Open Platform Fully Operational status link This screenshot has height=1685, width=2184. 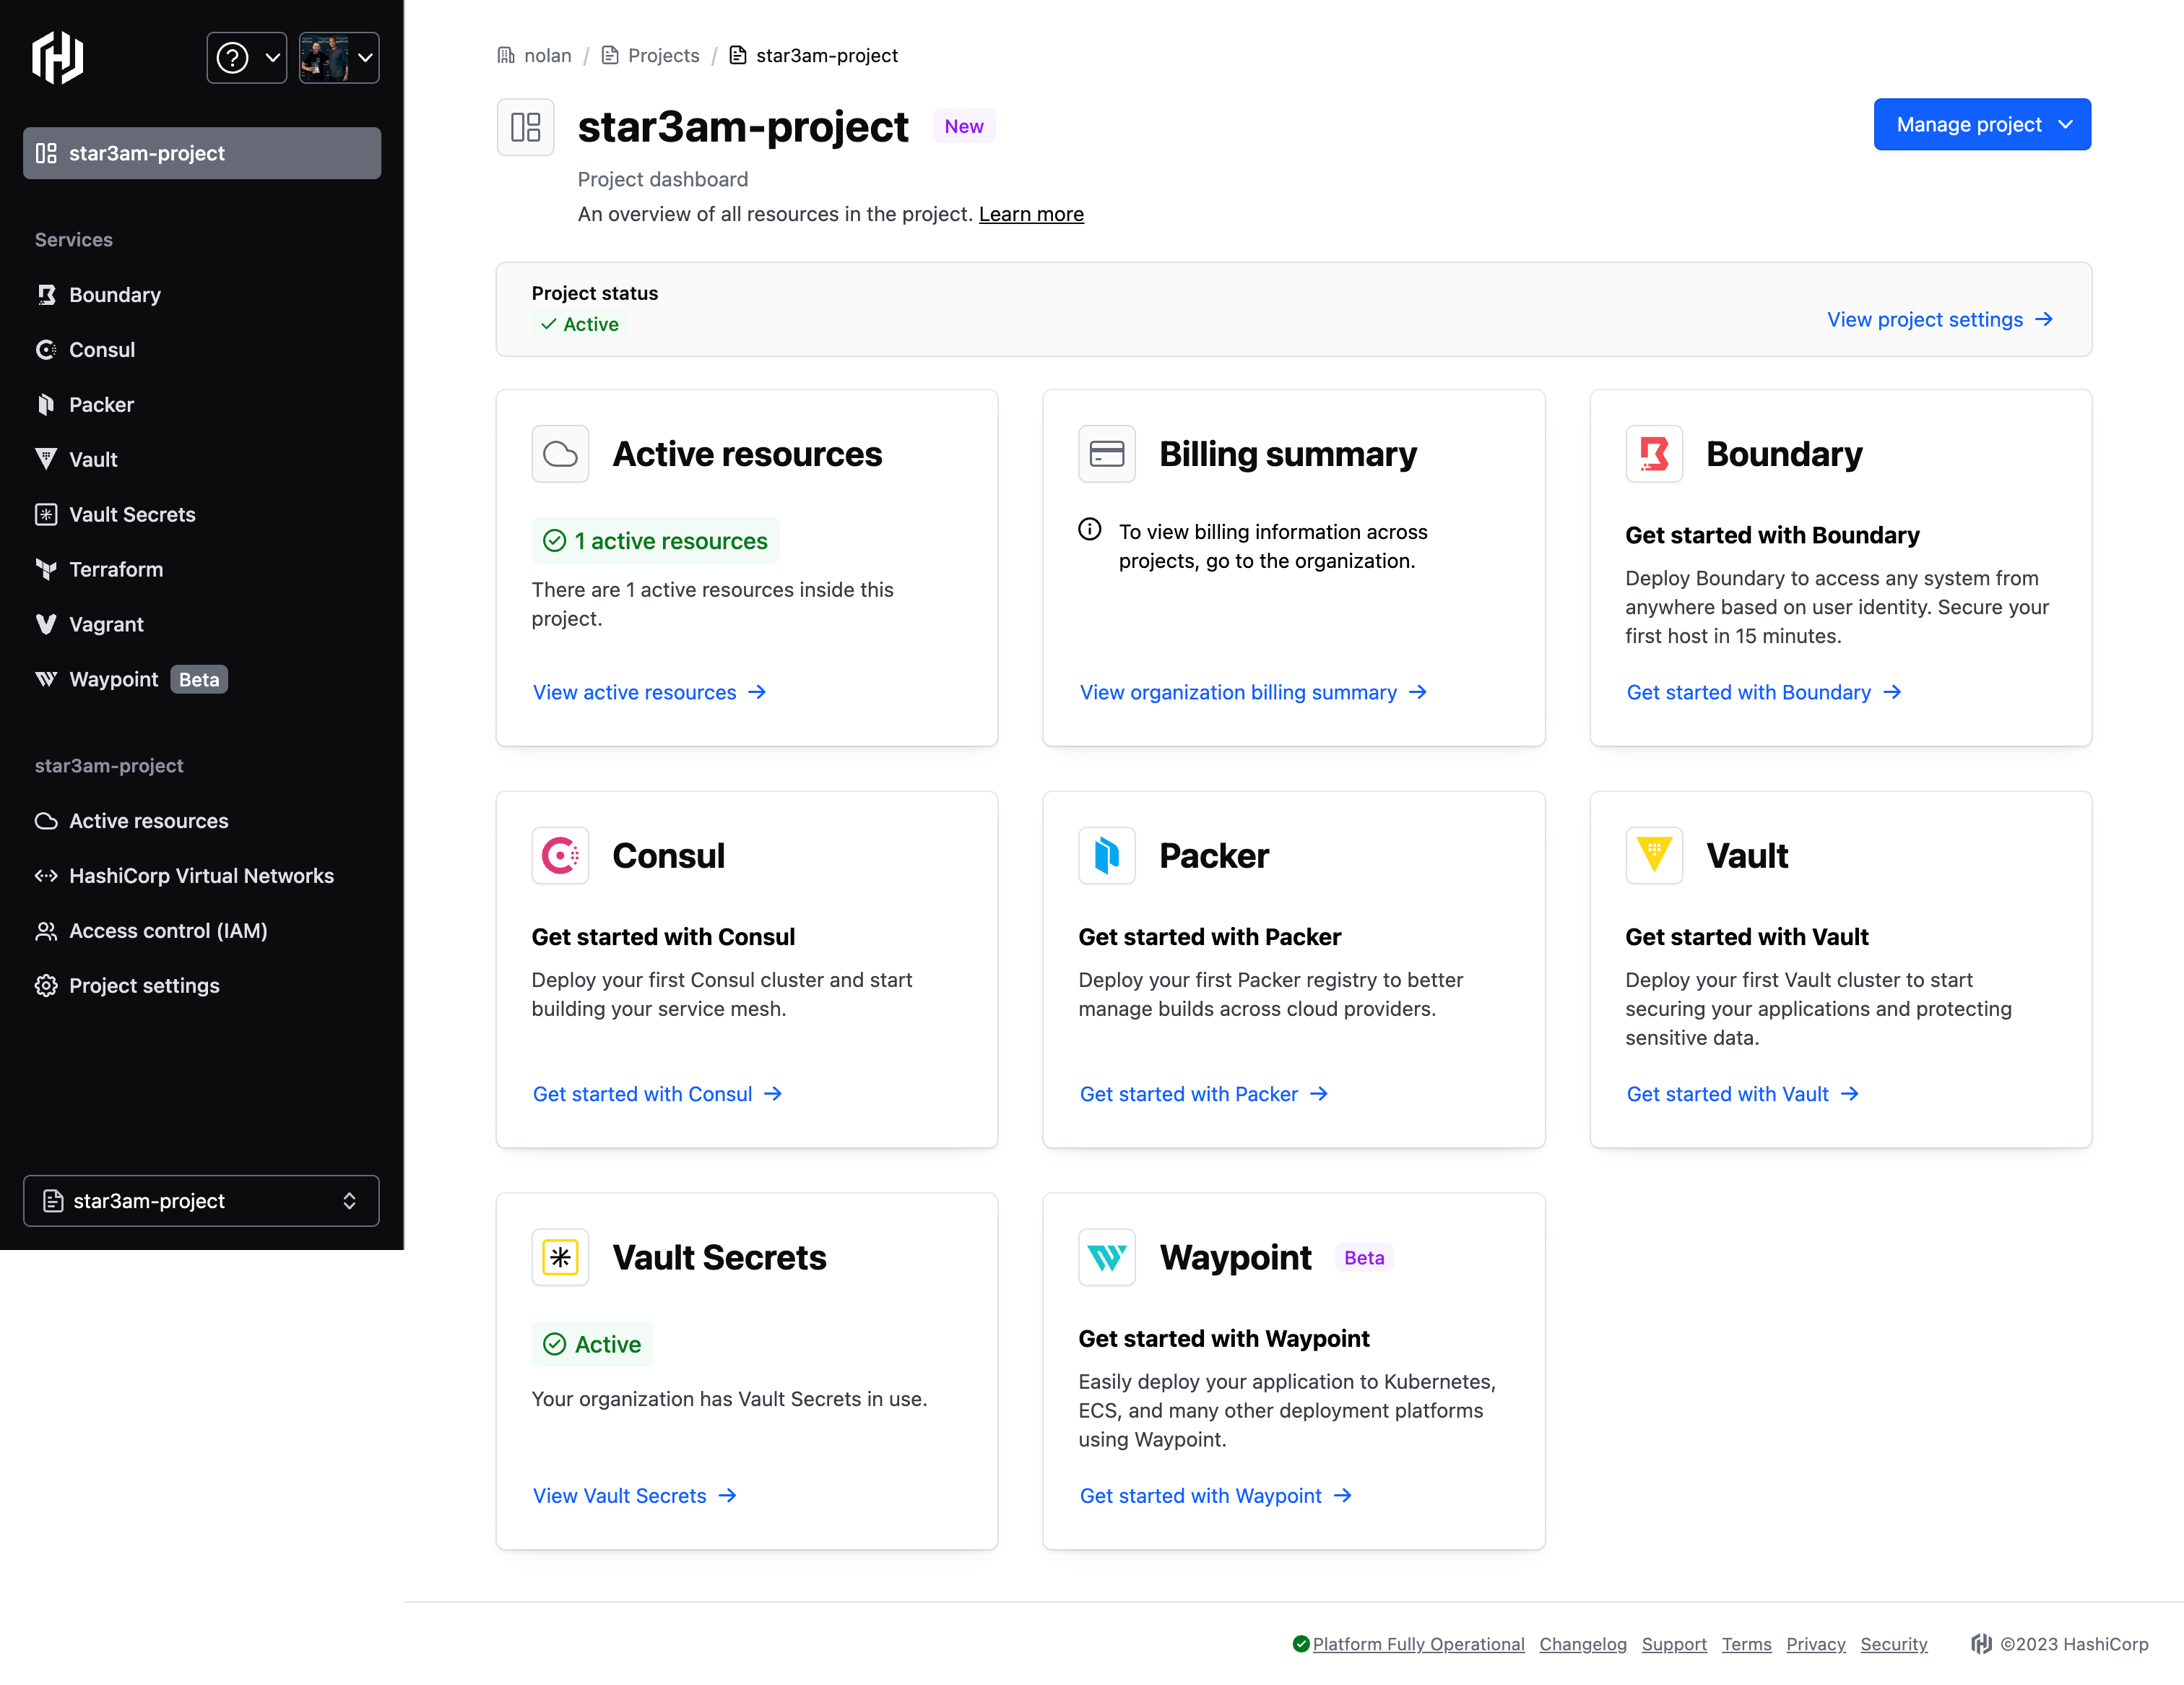[x=1418, y=1644]
